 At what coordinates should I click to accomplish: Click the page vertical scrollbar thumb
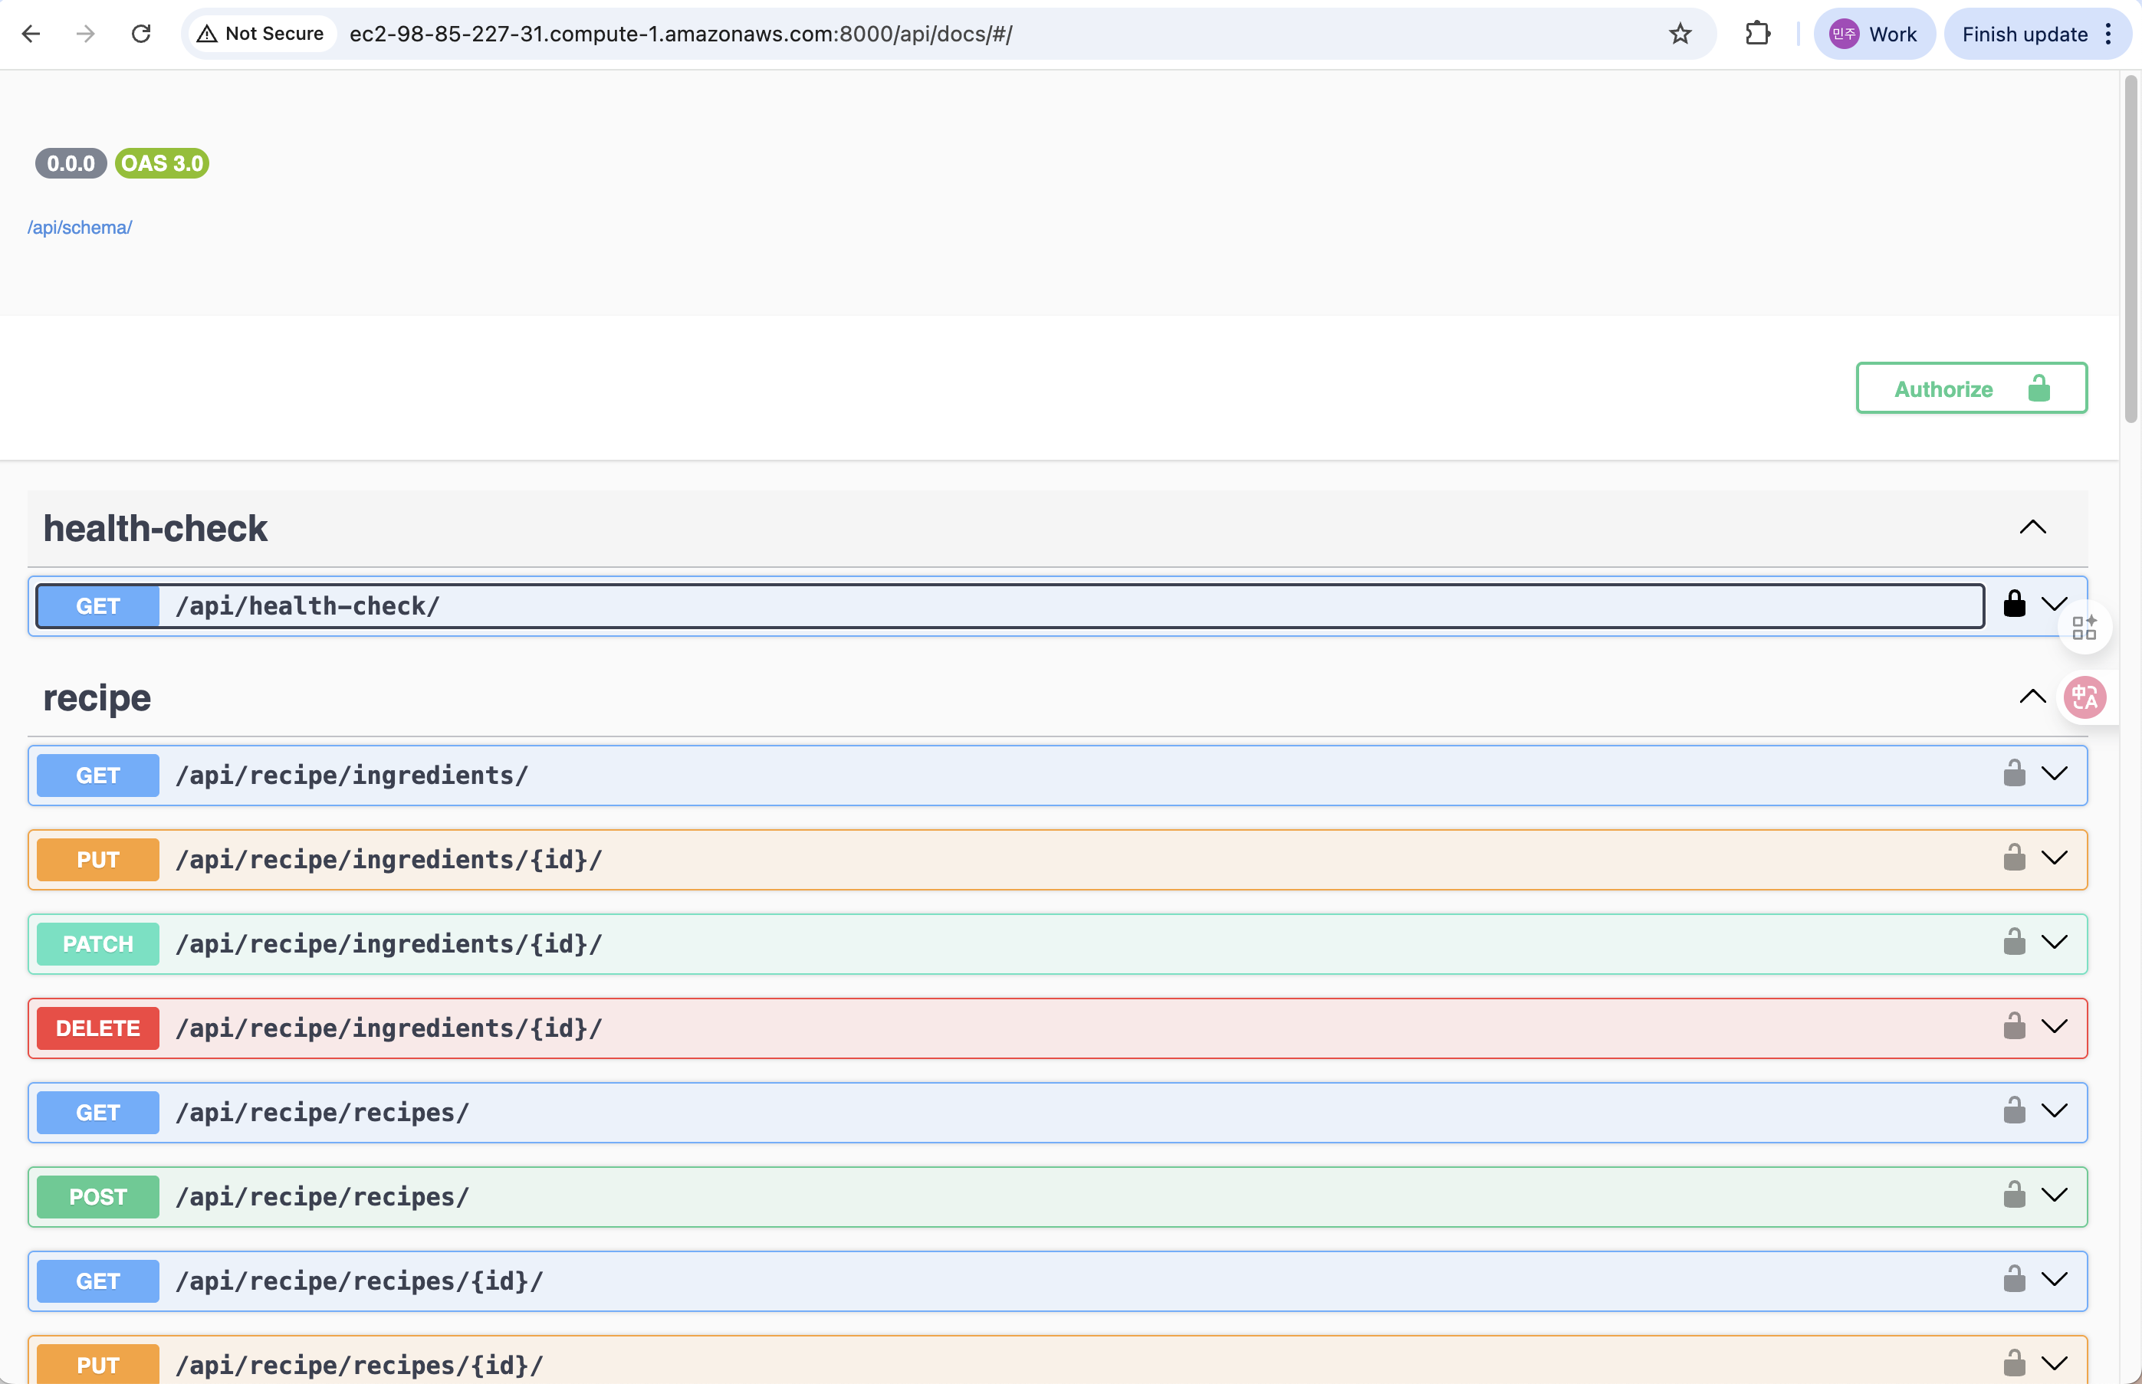click(2130, 249)
